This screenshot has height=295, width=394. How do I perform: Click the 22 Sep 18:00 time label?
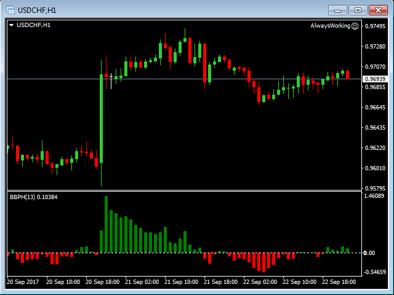[339, 282]
